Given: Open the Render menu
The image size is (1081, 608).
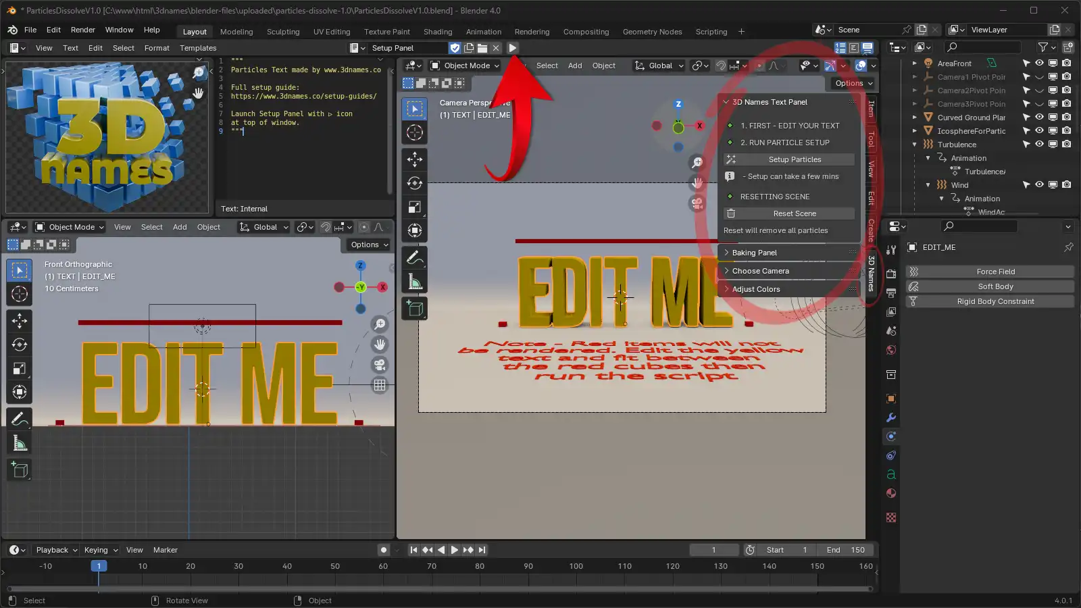Looking at the screenshot, I should (x=83, y=30).
